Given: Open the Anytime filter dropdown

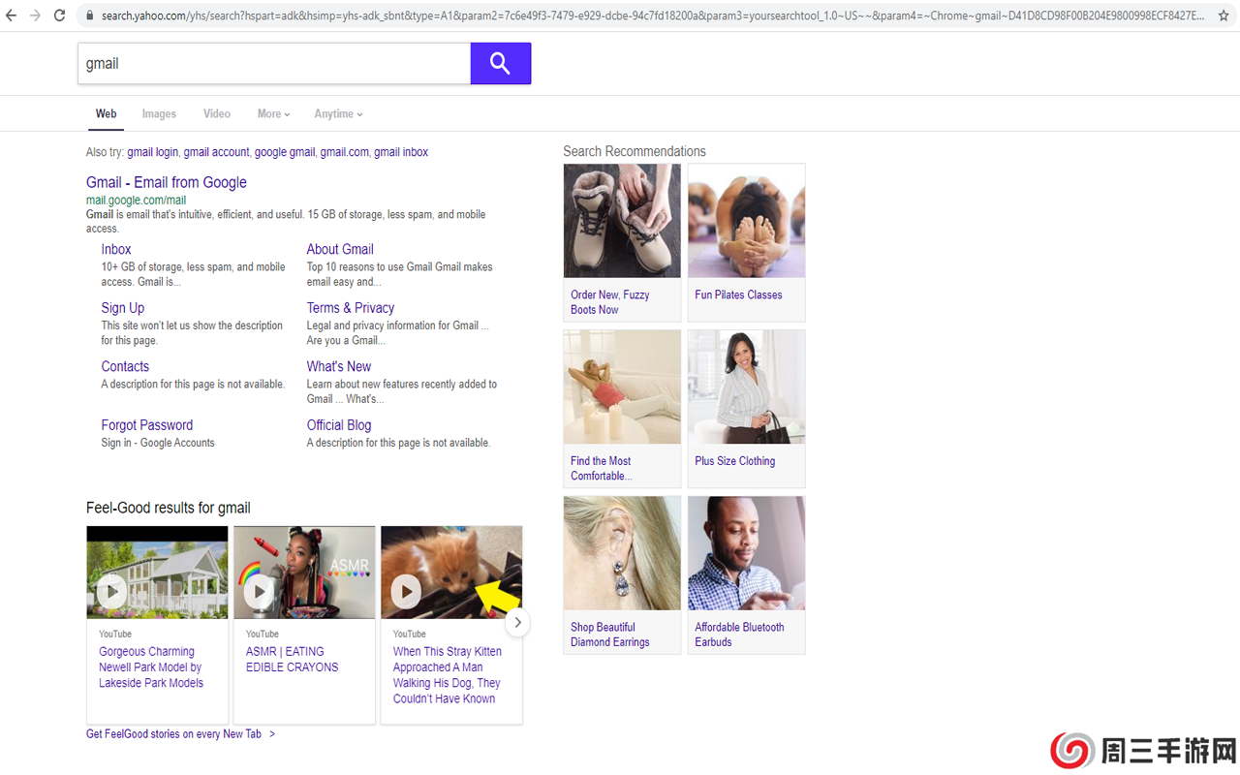Looking at the screenshot, I should click(337, 113).
